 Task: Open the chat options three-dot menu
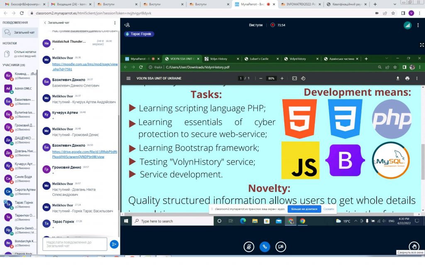tap(115, 23)
